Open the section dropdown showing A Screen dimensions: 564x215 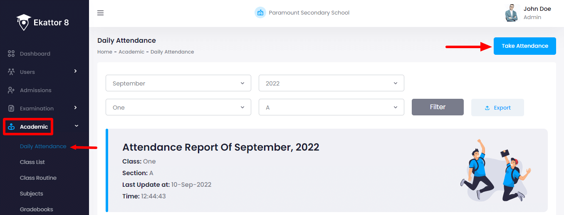click(x=331, y=107)
